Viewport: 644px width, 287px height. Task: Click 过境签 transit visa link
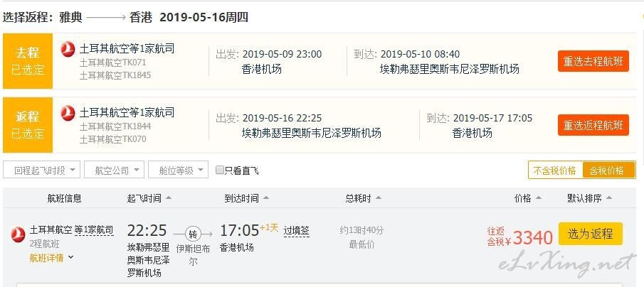[x=296, y=230]
